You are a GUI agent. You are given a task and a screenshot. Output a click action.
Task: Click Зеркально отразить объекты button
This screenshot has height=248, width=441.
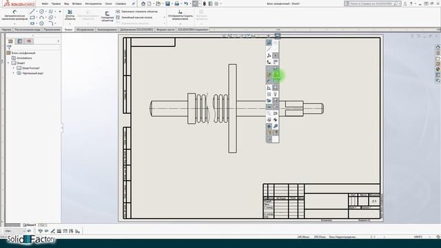(x=137, y=12)
